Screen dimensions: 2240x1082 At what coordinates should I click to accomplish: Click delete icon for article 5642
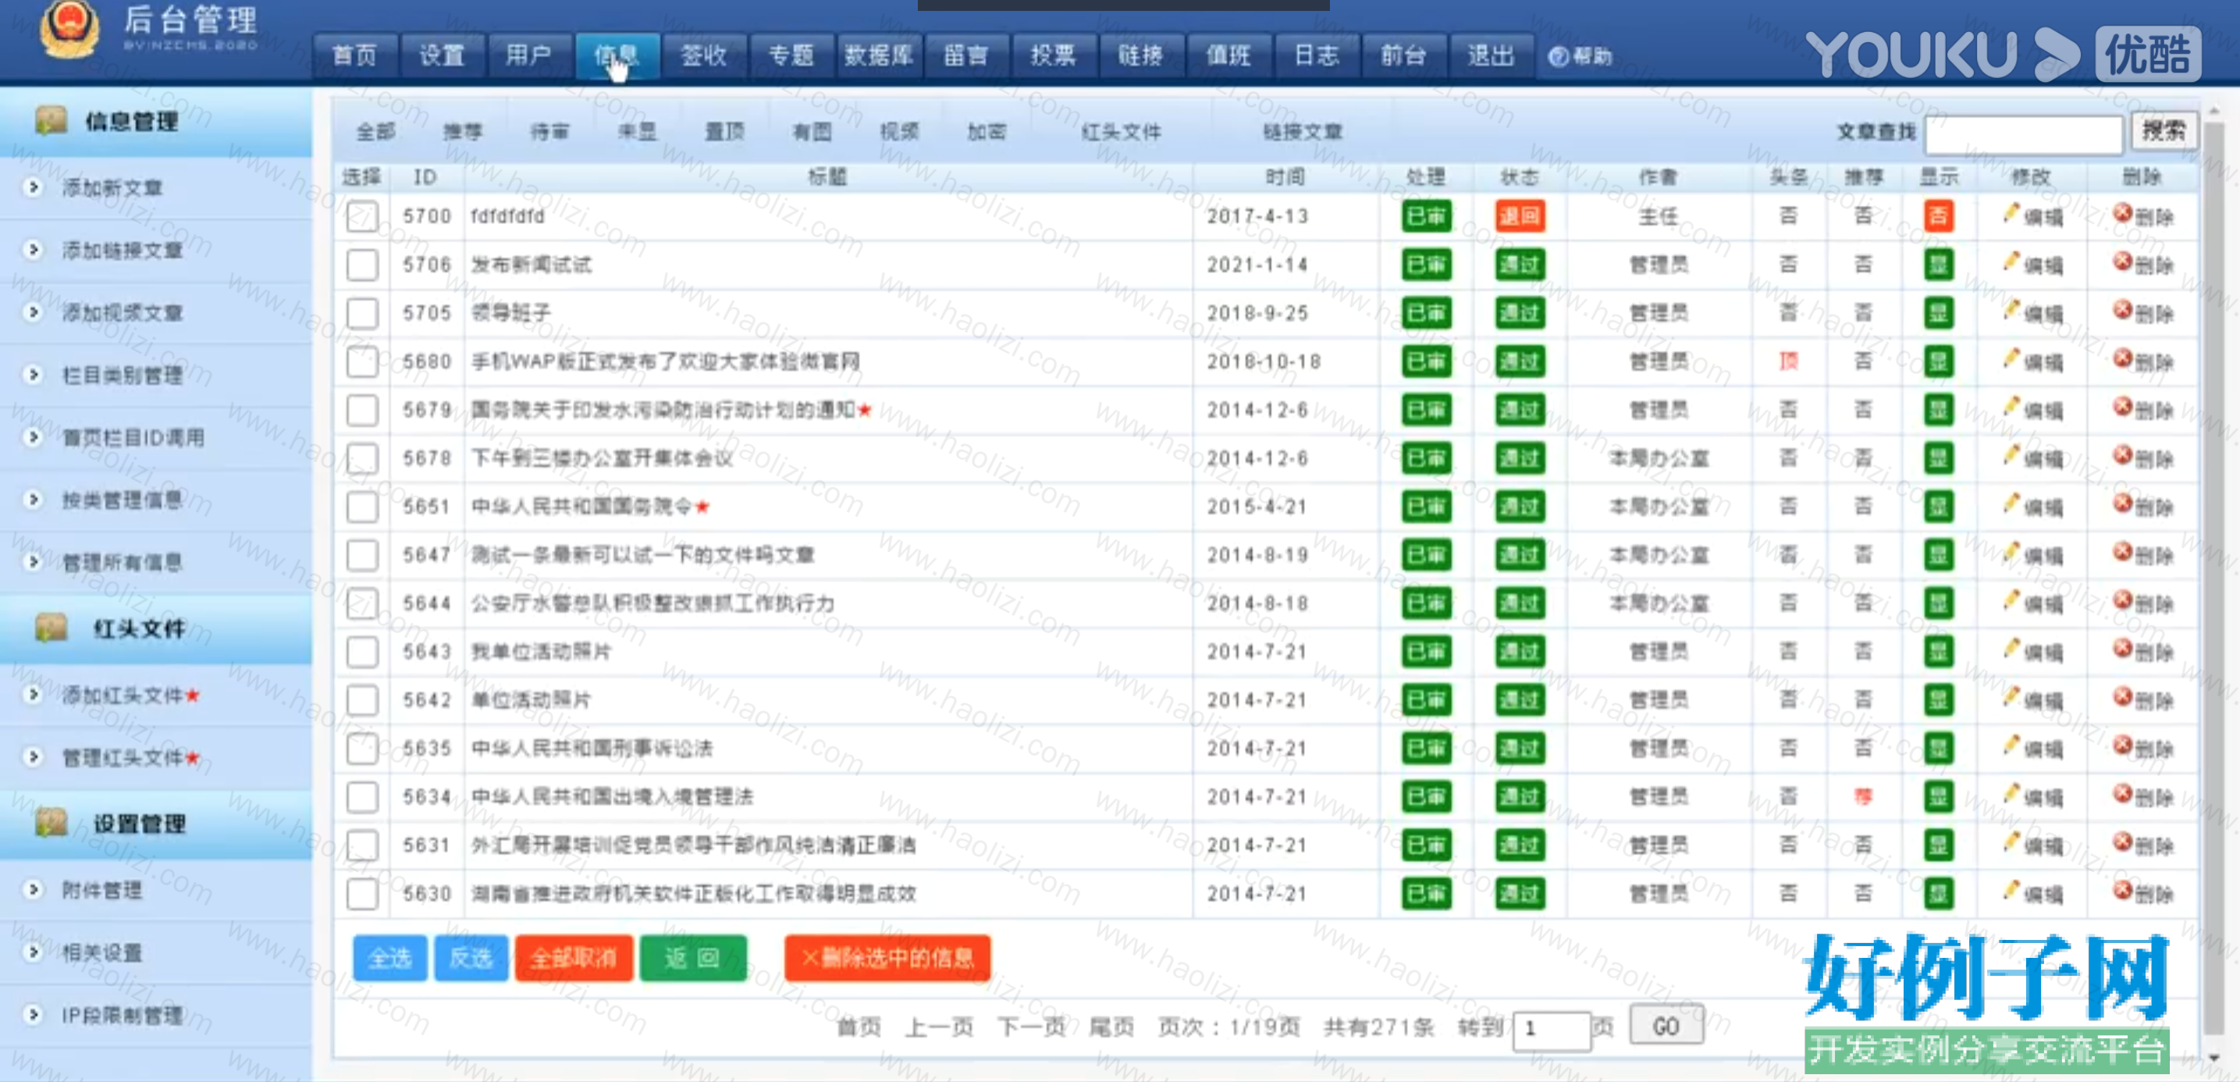point(2123,698)
